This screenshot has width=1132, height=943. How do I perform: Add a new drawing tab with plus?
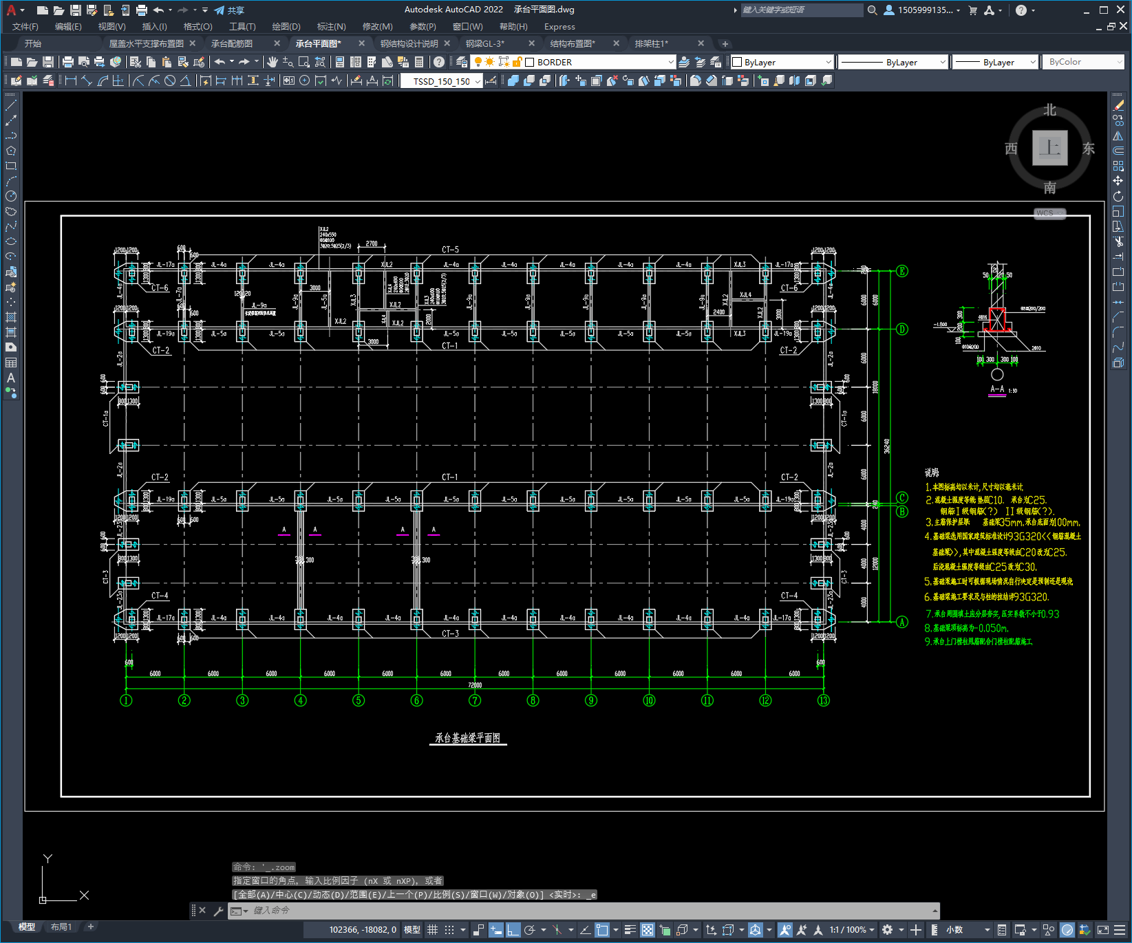(x=725, y=43)
